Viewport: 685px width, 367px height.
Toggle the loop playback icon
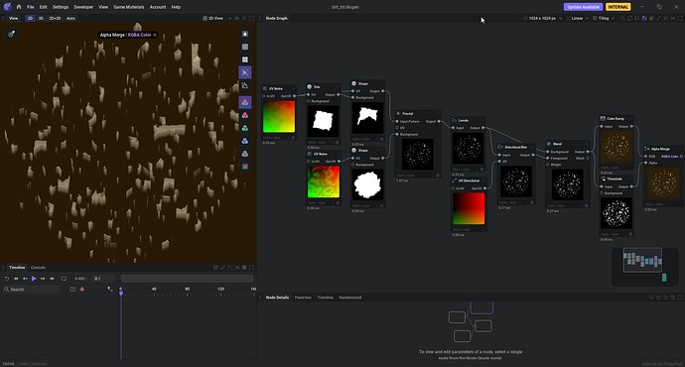[x=64, y=279]
